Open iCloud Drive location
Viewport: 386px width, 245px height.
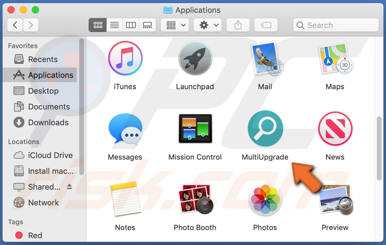tap(40, 155)
